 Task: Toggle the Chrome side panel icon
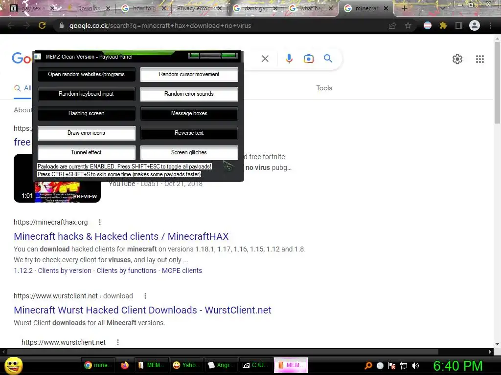coord(459,25)
